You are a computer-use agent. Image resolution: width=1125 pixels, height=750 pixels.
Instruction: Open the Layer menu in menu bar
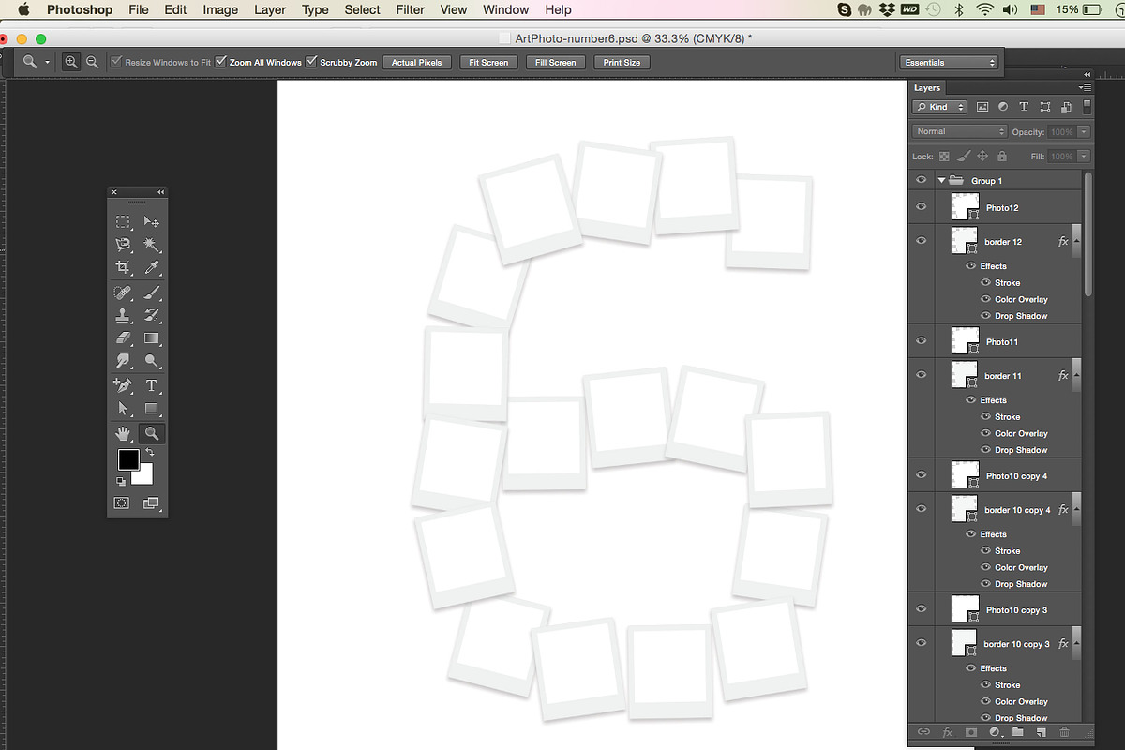(x=270, y=9)
